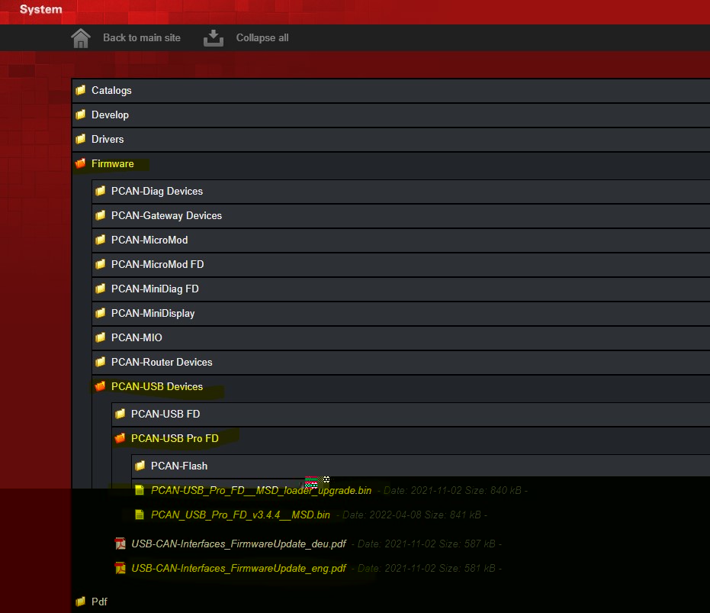This screenshot has width=710, height=613.
Task: Click file icon of PCAN_USB_Pro_FD_v3.4.4__MSD.bin
Action: click(x=140, y=515)
